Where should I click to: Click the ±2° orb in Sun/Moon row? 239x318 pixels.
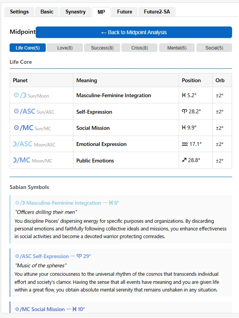pos(219,95)
